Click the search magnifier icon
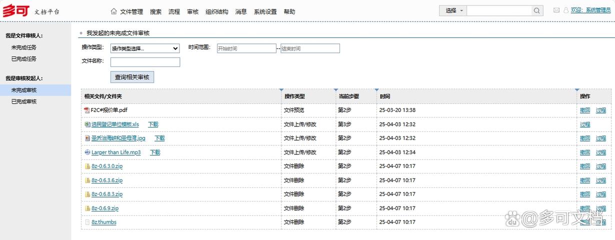The height and width of the screenshot is (240, 615). tap(537, 10)
